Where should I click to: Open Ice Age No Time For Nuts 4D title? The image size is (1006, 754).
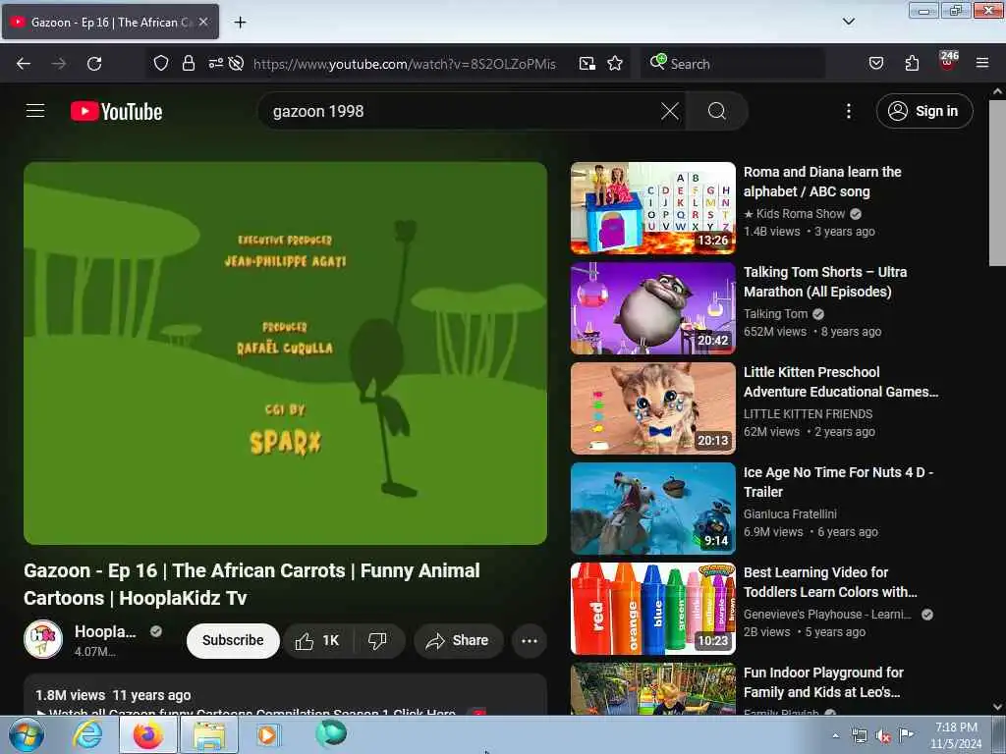tap(839, 482)
